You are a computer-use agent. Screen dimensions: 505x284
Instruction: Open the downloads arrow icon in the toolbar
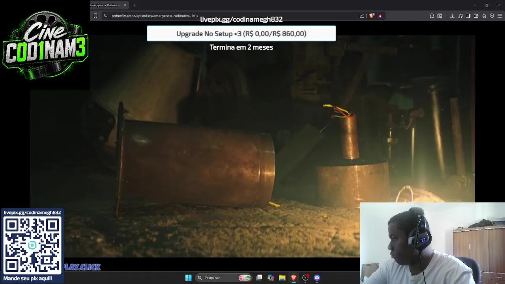452,16
